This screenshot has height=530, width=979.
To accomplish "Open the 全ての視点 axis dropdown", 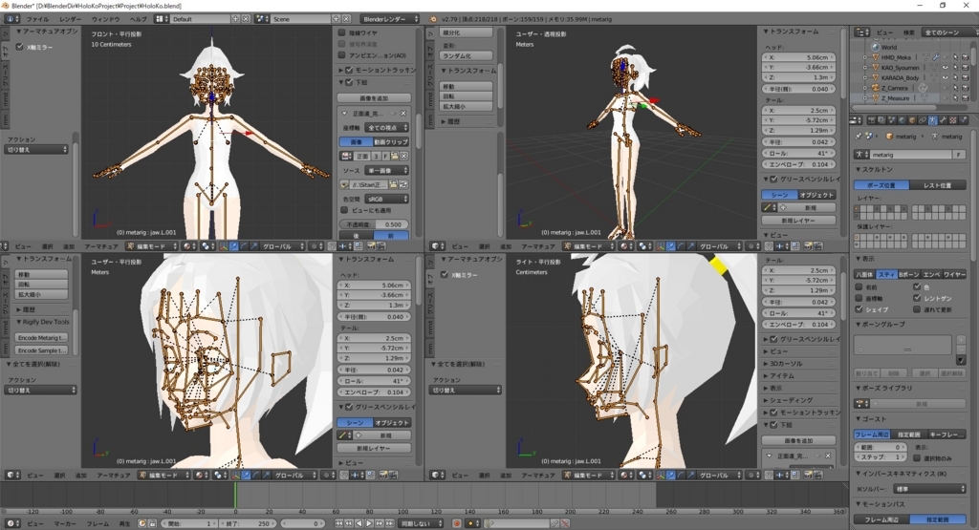I will click(x=387, y=127).
